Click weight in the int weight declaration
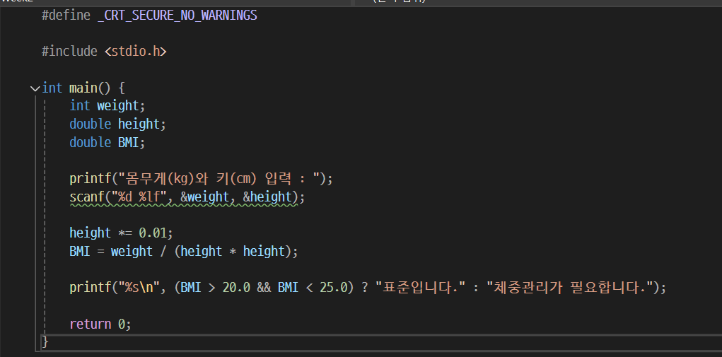 tap(118, 106)
